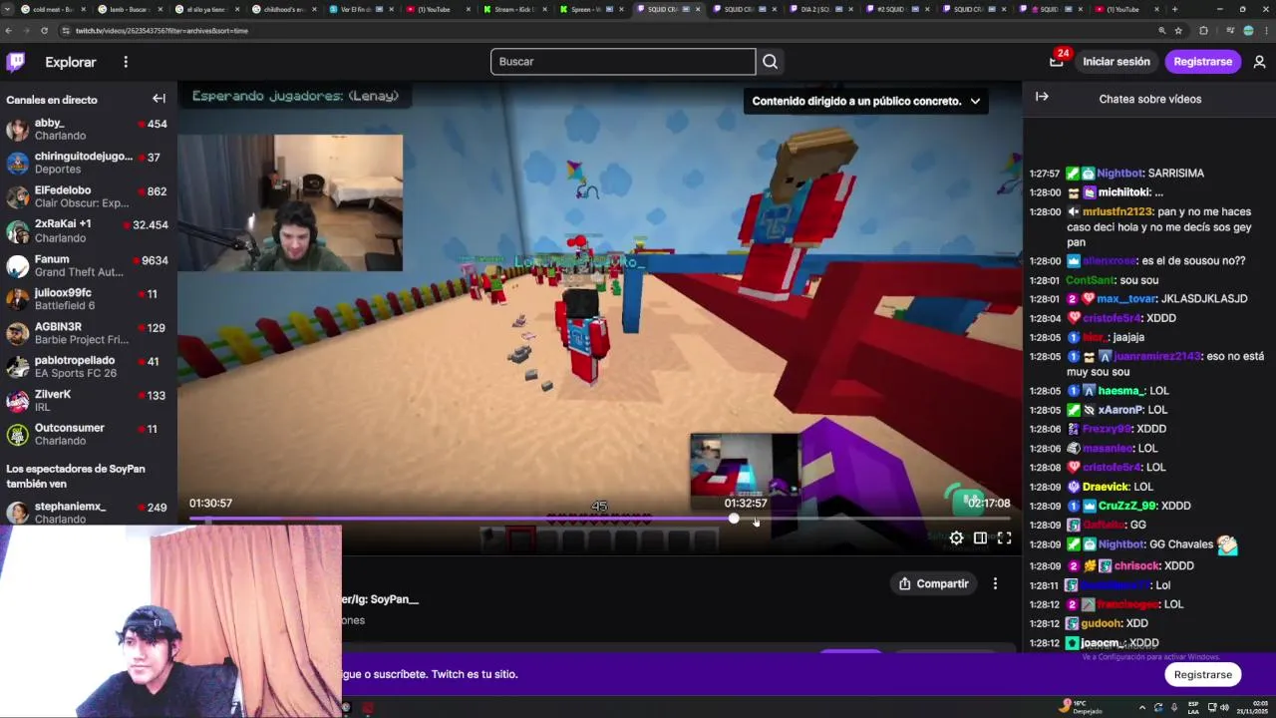Viewport: 1276px width, 718px height.
Task: Click Nightbot username in 'GG Chavales' message
Action: 1120,544
